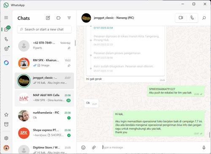The height and width of the screenshot is (154, 211).
Task: Open MAP Aktif WH Cella group chat
Action: click(x=44, y=98)
